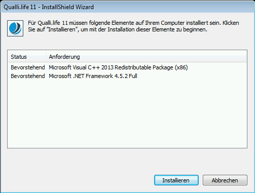Click blank header space right of Anforderung

162,57
